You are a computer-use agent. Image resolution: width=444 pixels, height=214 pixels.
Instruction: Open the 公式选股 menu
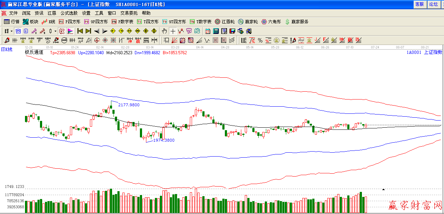(69, 13)
